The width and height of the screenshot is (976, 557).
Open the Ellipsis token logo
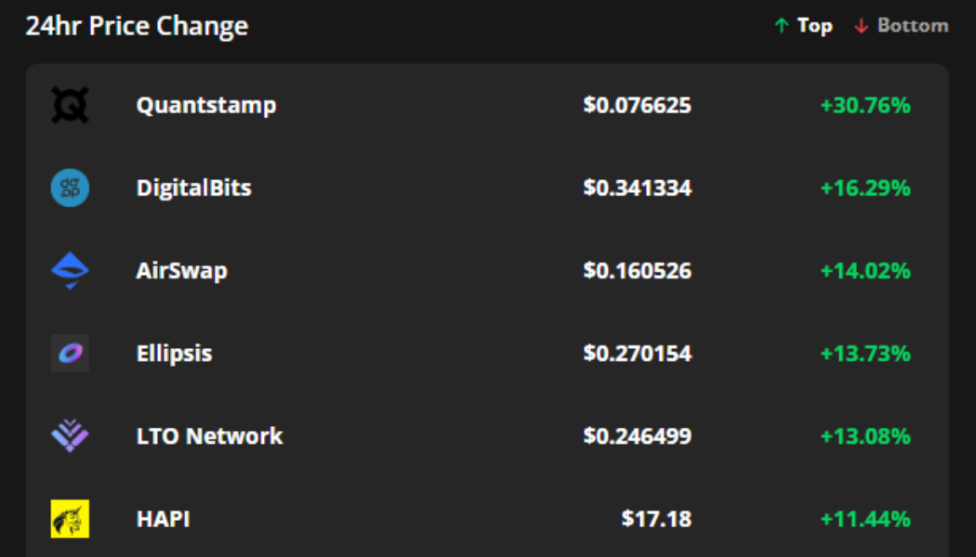(71, 353)
